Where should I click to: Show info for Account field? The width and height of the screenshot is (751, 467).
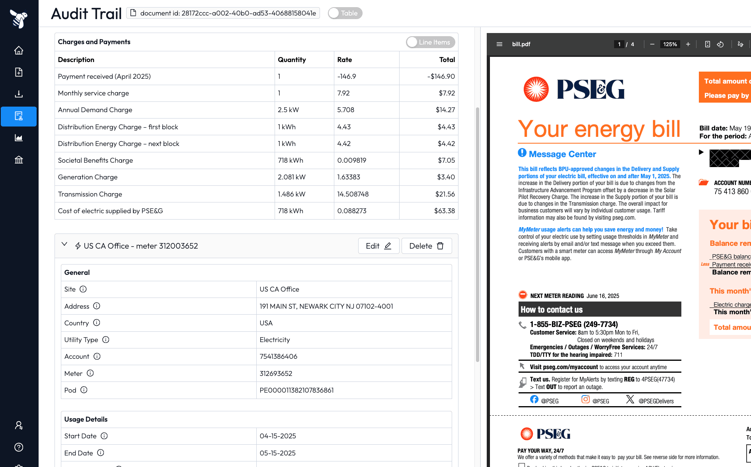click(97, 356)
